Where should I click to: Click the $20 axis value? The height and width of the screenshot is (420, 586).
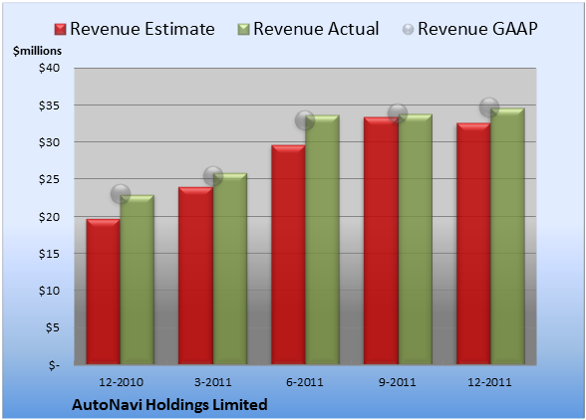[50, 217]
